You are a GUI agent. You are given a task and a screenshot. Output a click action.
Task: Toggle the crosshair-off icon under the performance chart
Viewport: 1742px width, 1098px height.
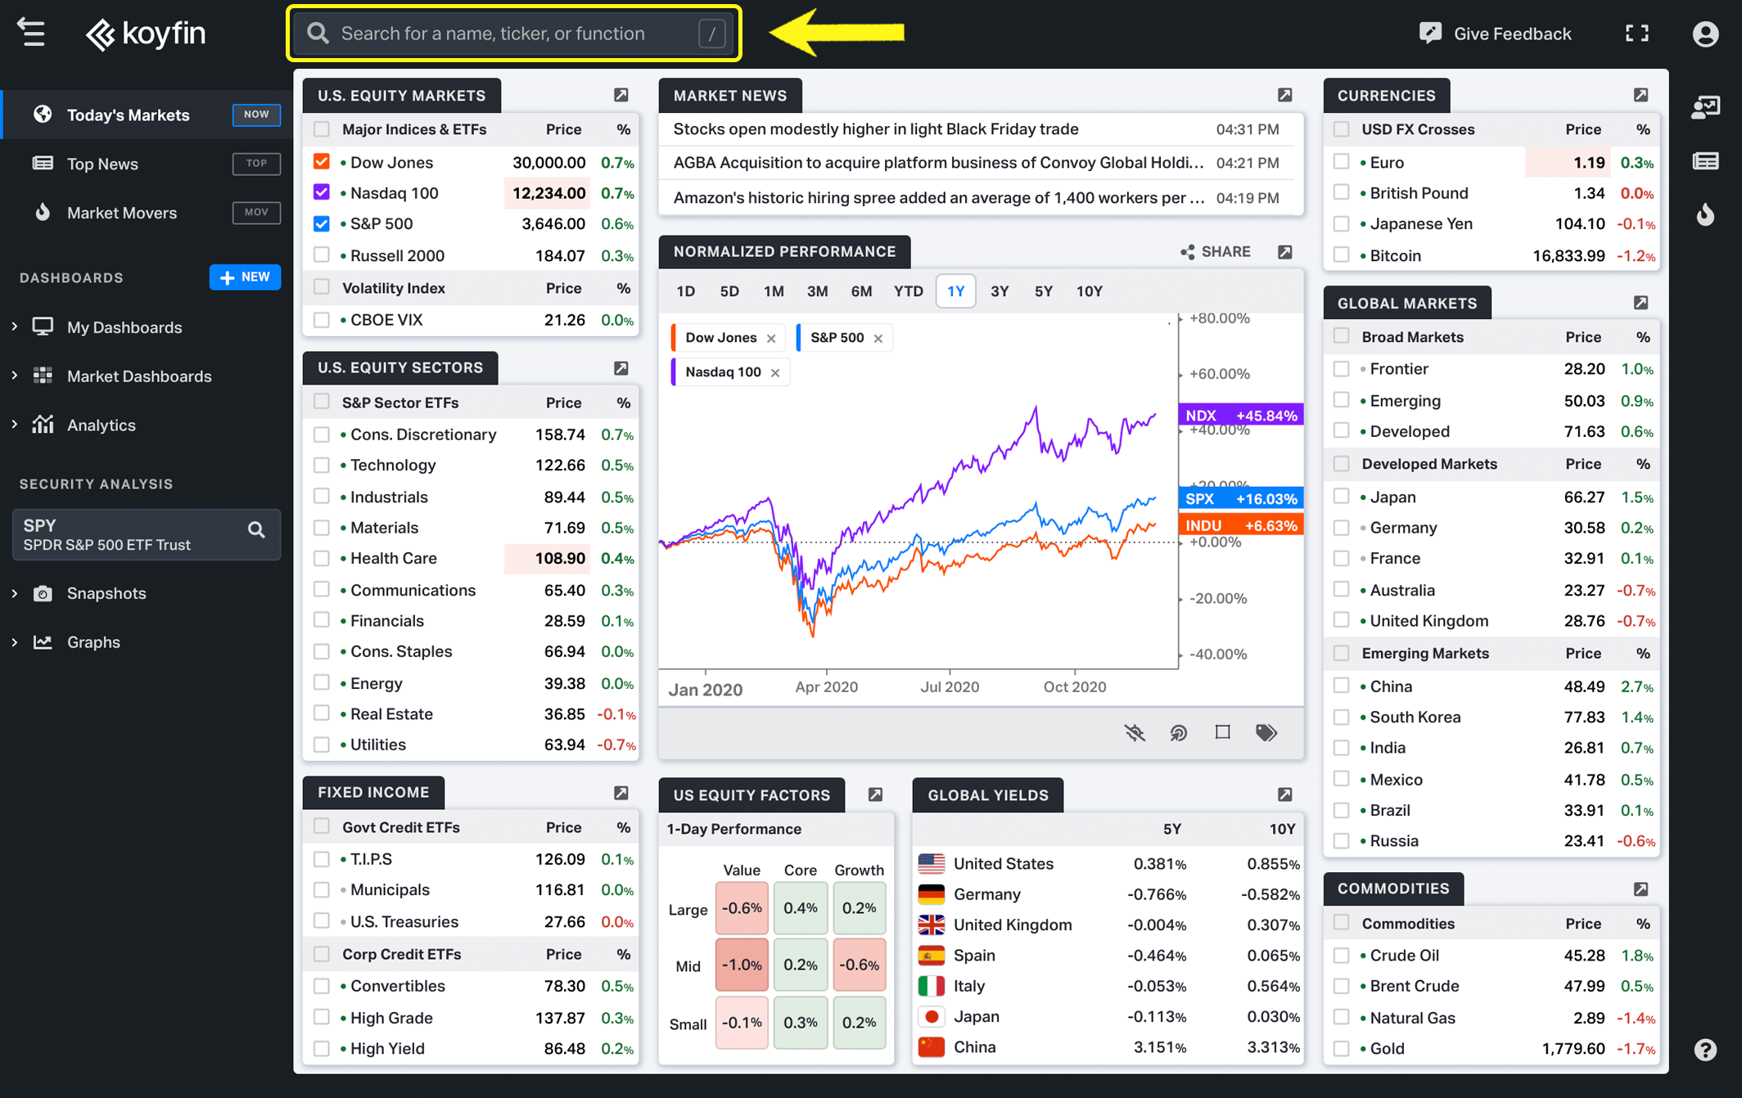point(1135,733)
